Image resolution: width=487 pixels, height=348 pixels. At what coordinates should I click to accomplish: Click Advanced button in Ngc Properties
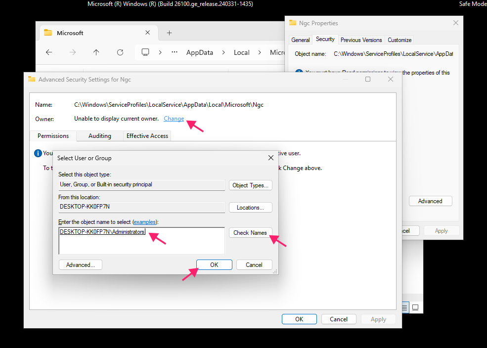tap(430, 201)
